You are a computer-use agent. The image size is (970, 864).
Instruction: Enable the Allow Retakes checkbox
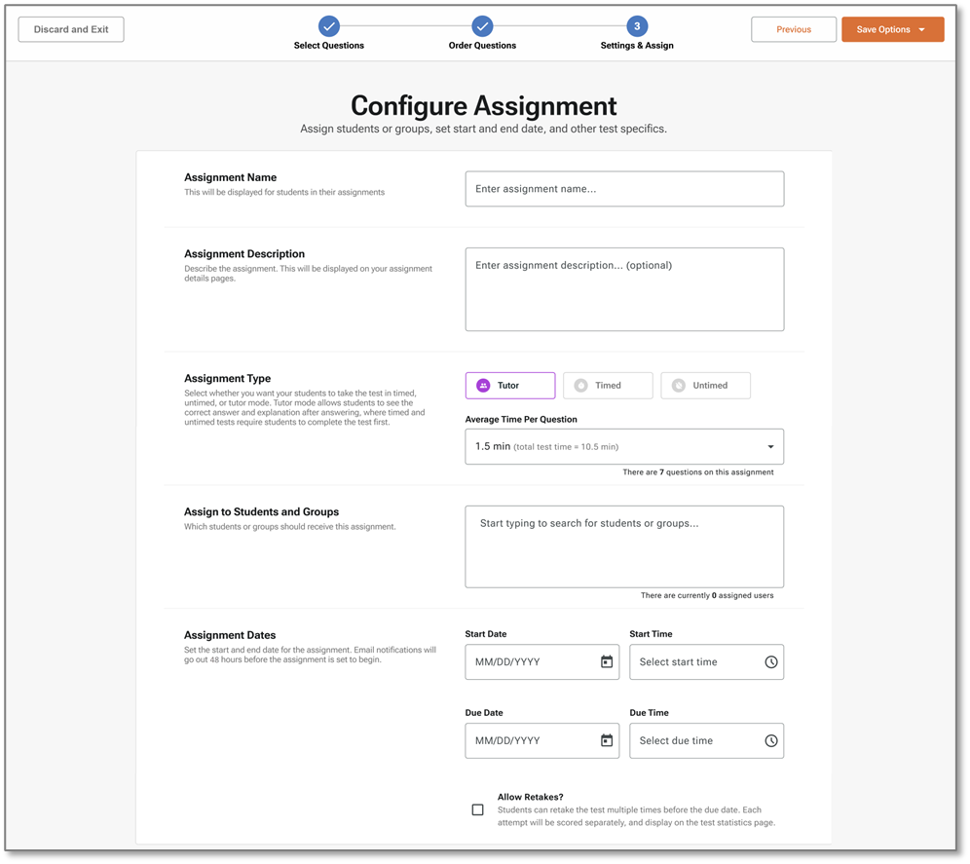pyautogui.click(x=477, y=809)
